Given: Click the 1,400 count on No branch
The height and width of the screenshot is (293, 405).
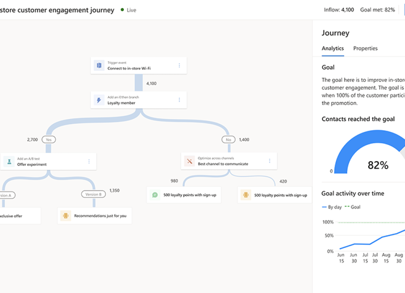Looking at the screenshot, I should pyautogui.click(x=244, y=140).
